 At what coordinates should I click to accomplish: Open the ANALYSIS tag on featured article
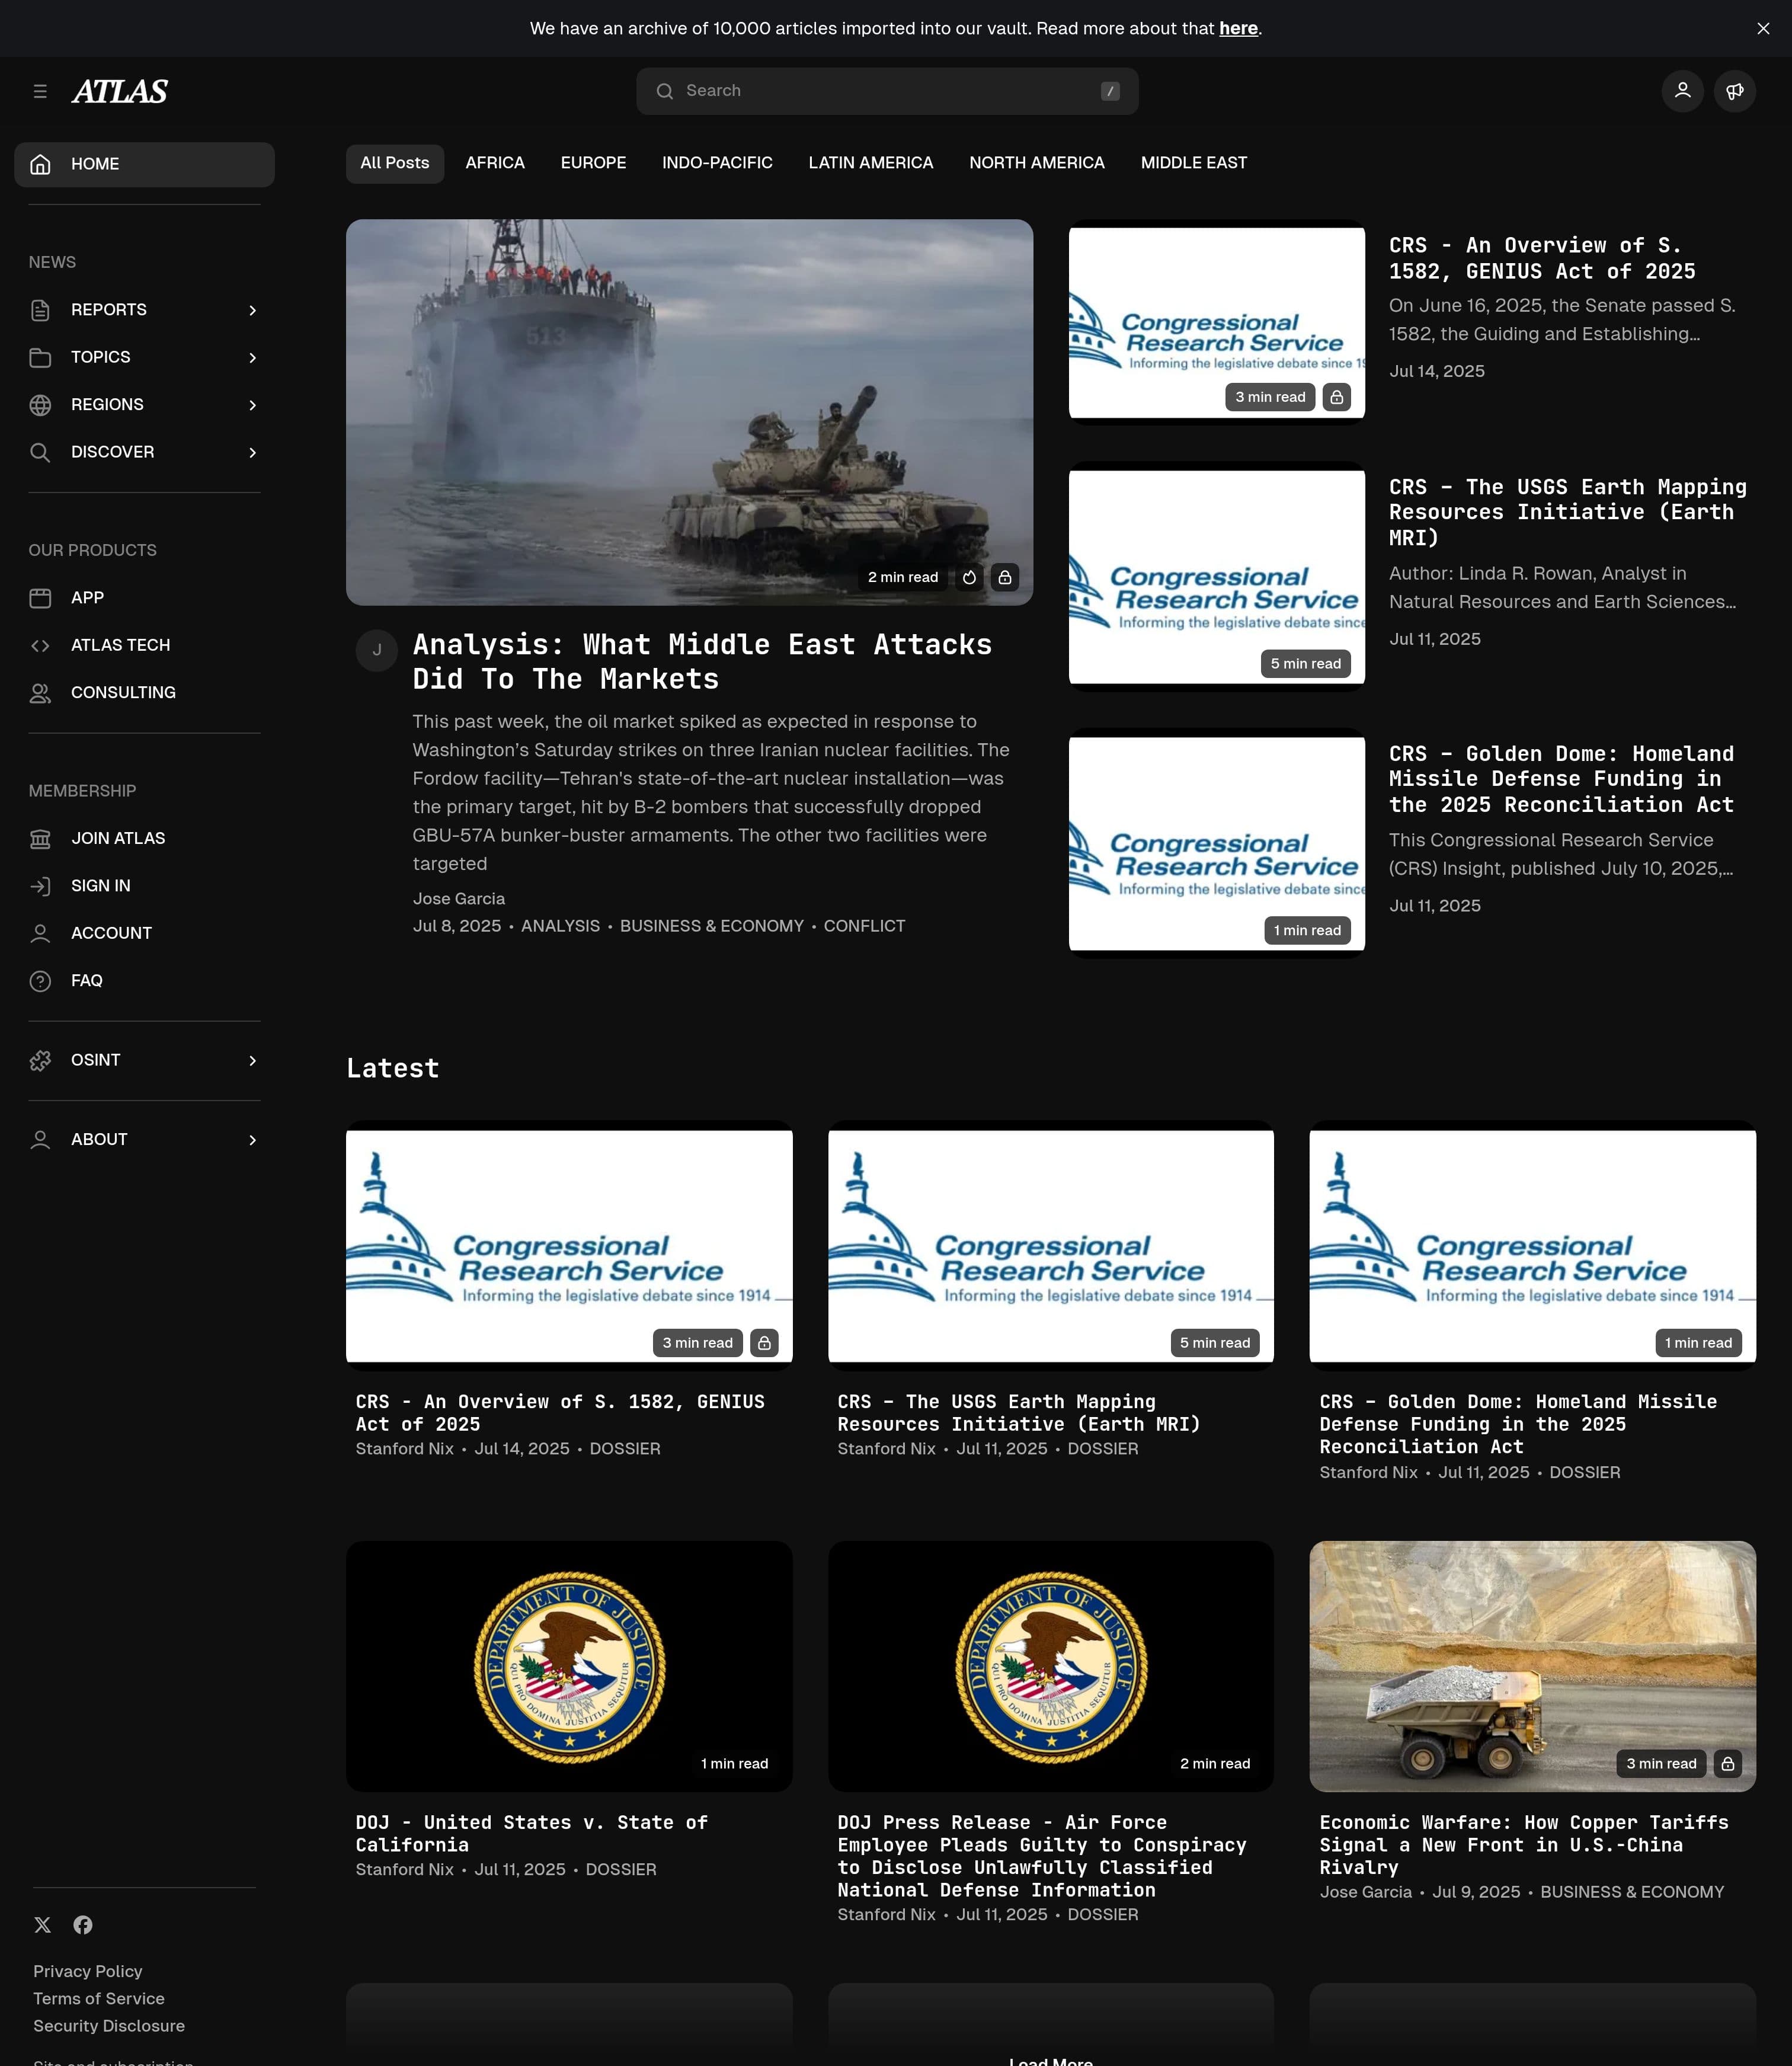560,926
